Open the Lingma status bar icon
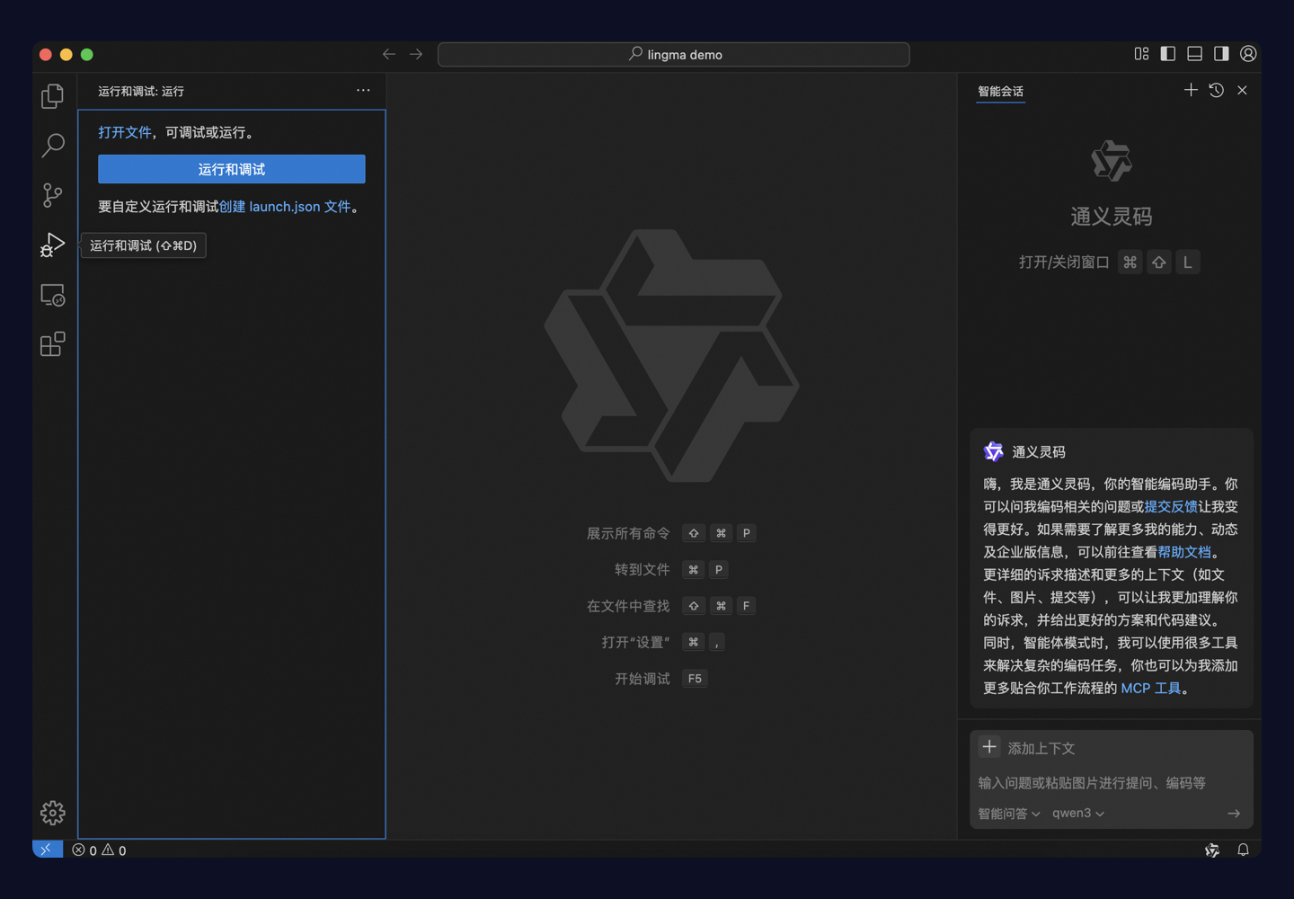Image resolution: width=1294 pixels, height=899 pixels. click(x=1212, y=850)
